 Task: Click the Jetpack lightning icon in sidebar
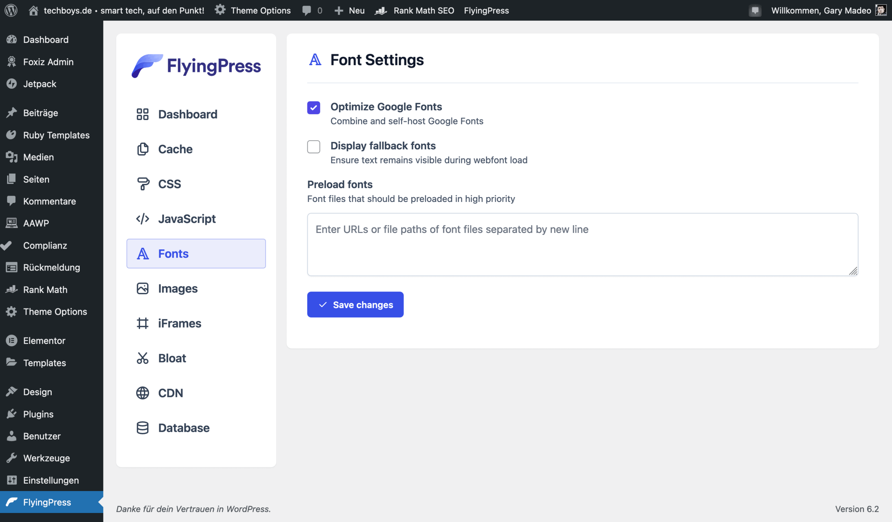pos(12,84)
